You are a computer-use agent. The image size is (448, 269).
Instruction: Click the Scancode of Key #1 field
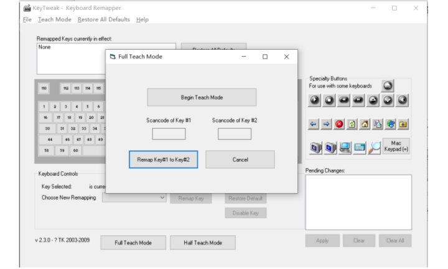pyautogui.click(x=169, y=133)
